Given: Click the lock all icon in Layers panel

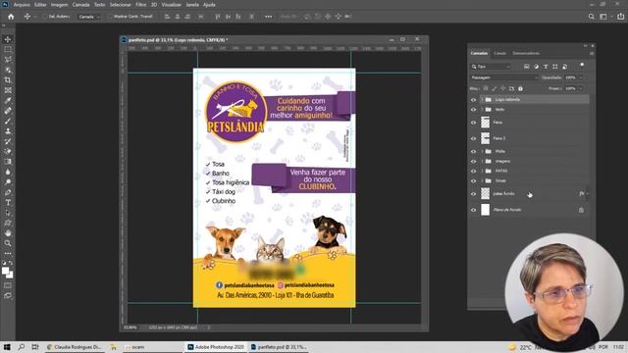Looking at the screenshot, I should [x=520, y=88].
